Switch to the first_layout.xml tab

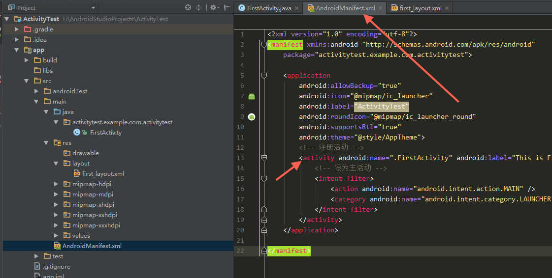click(x=421, y=8)
